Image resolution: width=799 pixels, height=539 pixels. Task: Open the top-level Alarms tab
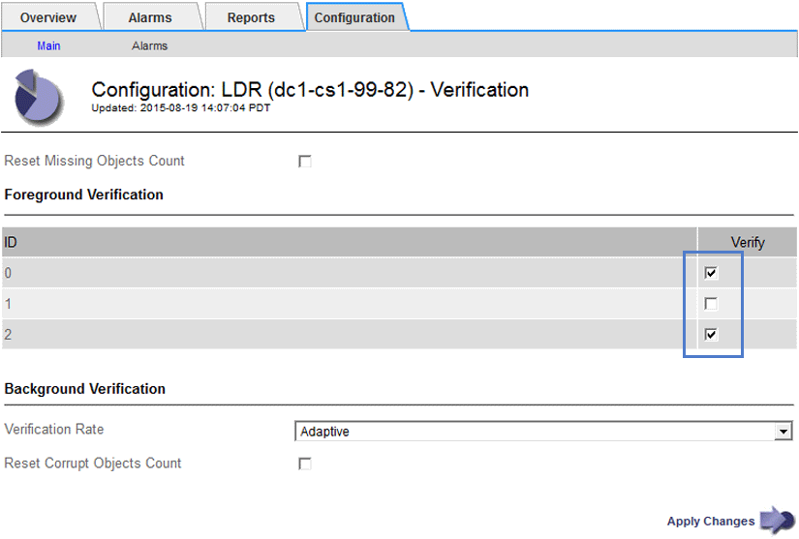(150, 17)
